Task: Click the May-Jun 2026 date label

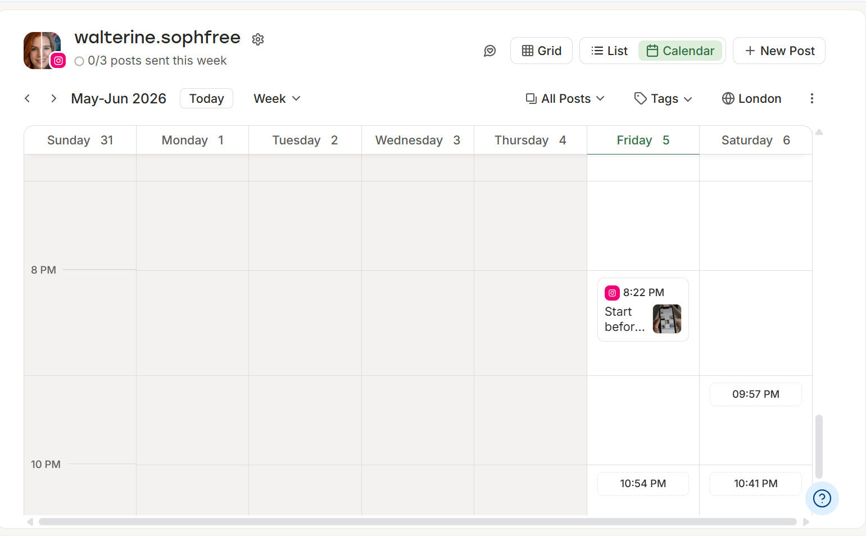Action: click(119, 98)
